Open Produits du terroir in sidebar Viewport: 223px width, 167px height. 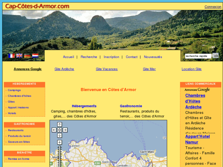tap(19, 136)
